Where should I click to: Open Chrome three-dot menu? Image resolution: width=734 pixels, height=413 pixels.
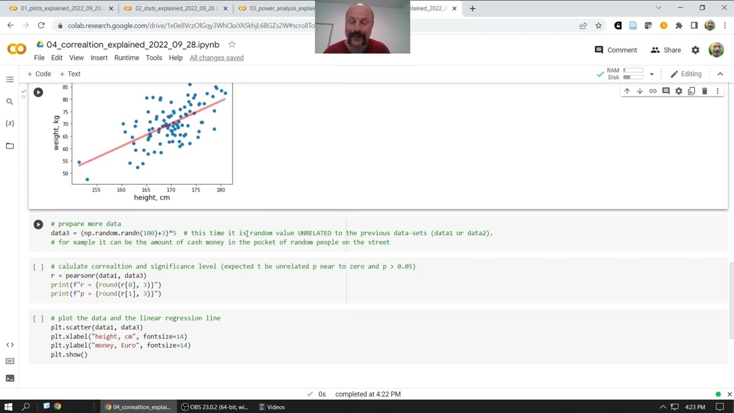(x=724, y=25)
